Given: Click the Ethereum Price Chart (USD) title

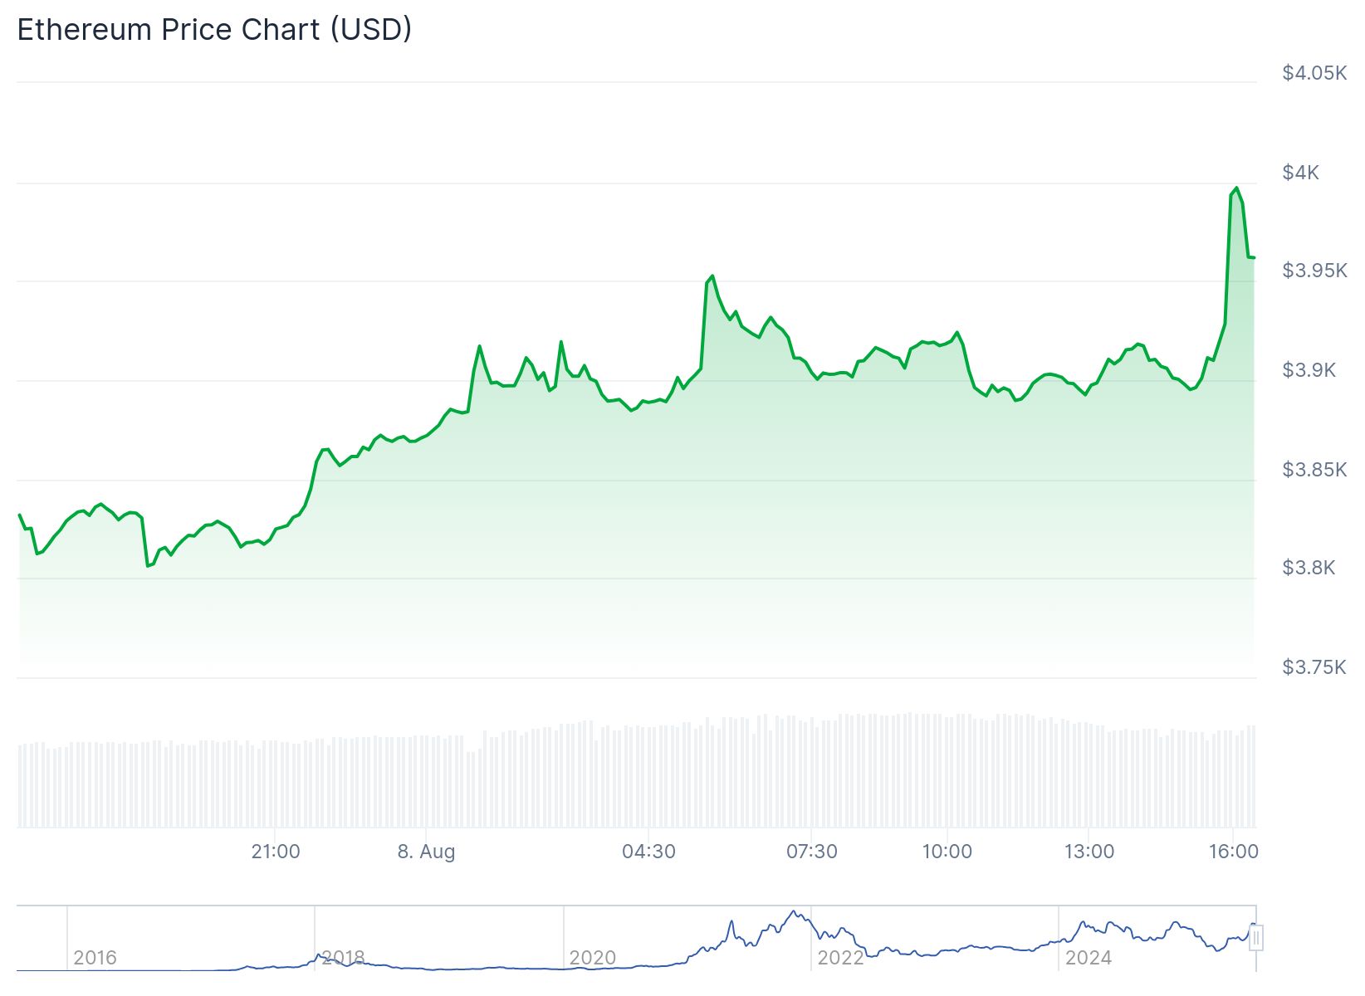Looking at the screenshot, I should 214,30.
